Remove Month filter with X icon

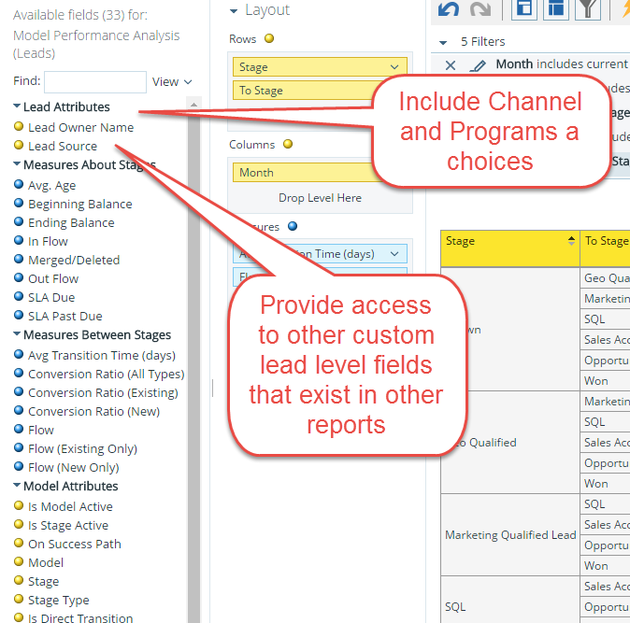[451, 65]
